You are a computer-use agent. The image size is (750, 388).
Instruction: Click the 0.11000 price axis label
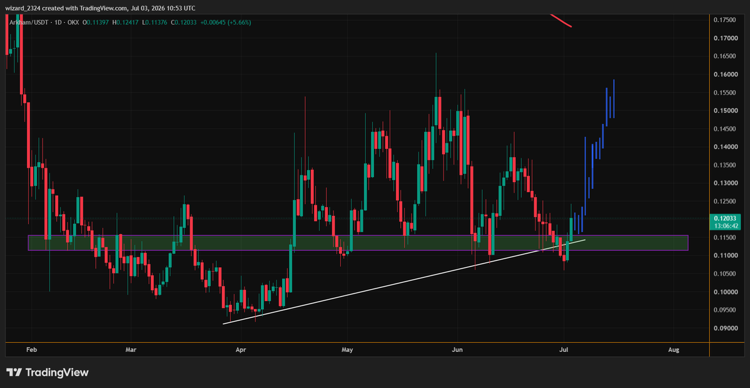(x=724, y=256)
